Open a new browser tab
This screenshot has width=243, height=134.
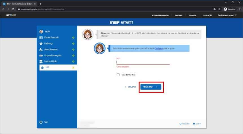point(40,4)
